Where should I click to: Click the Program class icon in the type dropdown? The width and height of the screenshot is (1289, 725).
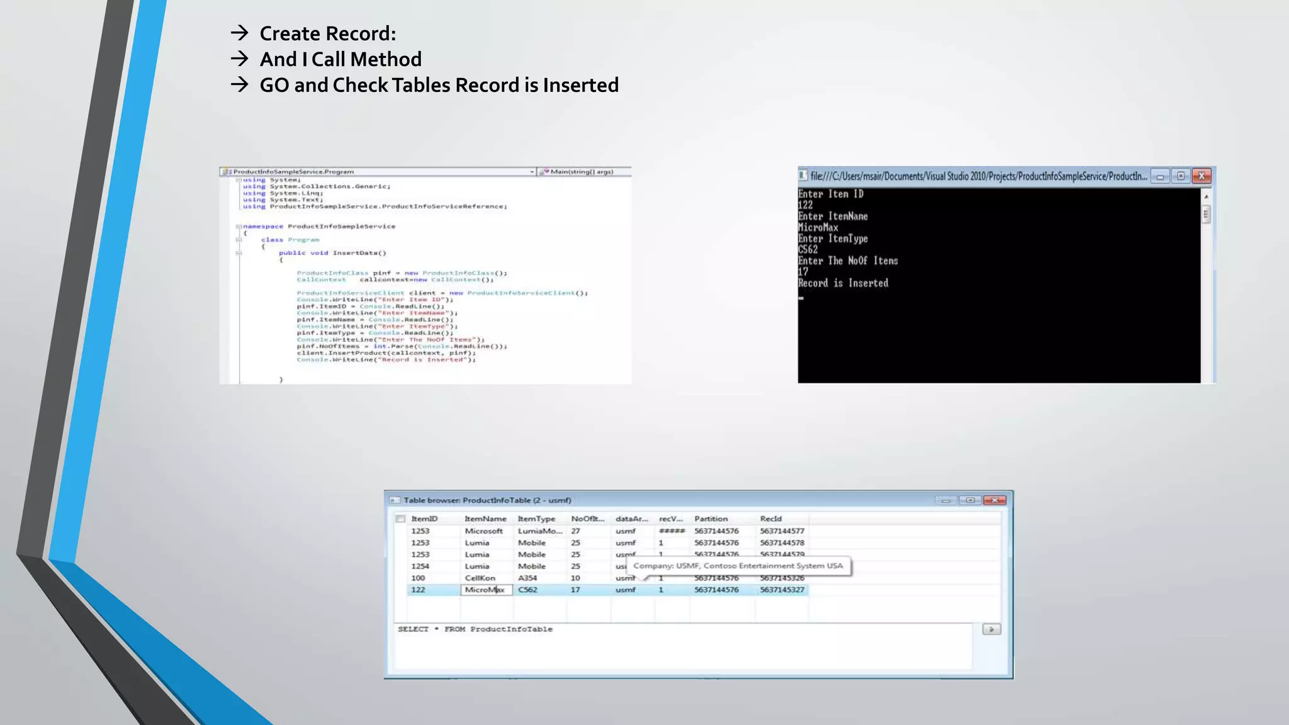pyautogui.click(x=227, y=171)
